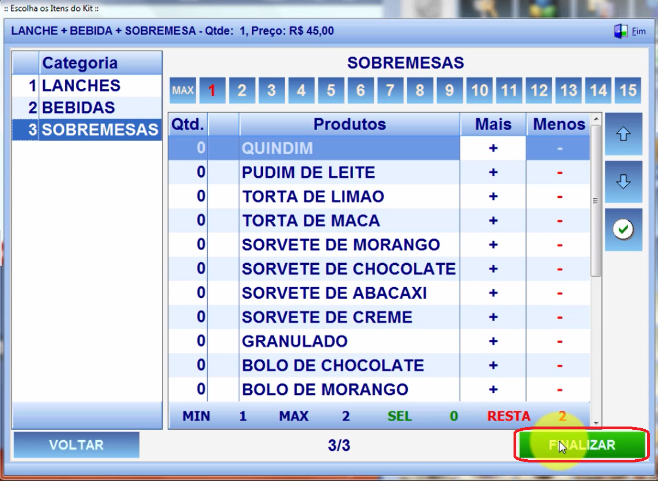Select quantity 11 in number row
This screenshot has height=481, width=658.
click(509, 90)
